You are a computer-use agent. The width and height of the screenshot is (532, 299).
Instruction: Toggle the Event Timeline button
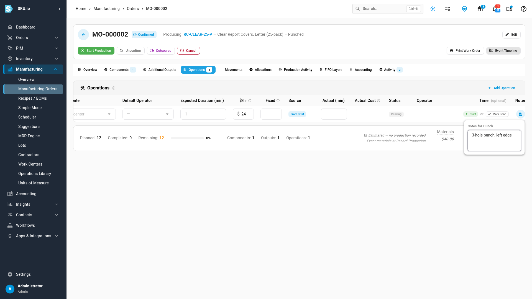pyautogui.click(x=503, y=51)
